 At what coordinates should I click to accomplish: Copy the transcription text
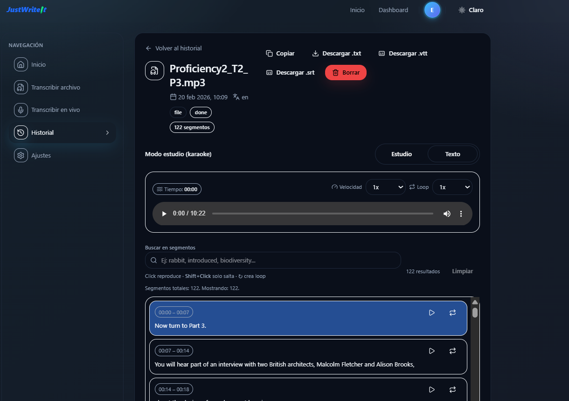(280, 54)
